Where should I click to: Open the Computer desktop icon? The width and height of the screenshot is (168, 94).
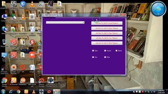tap(4, 18)
